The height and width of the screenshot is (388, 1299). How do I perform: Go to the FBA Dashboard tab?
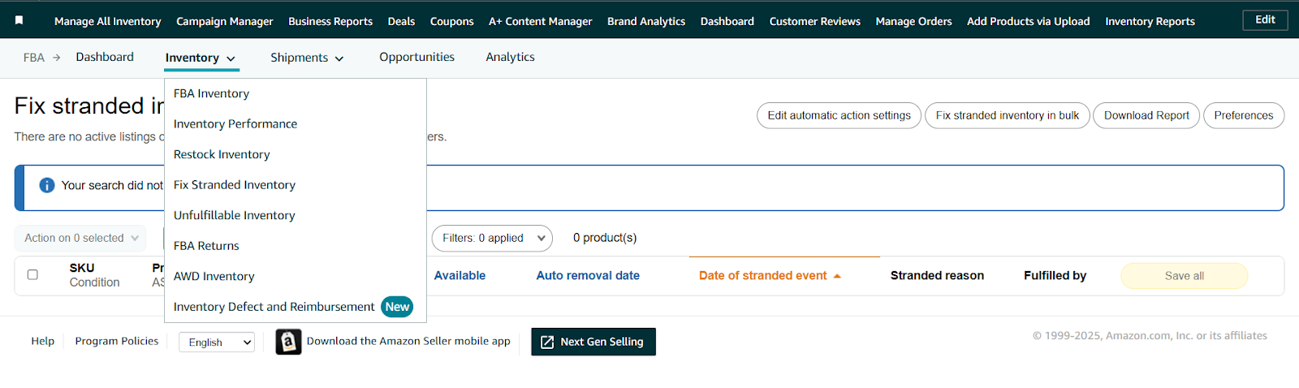105,57
